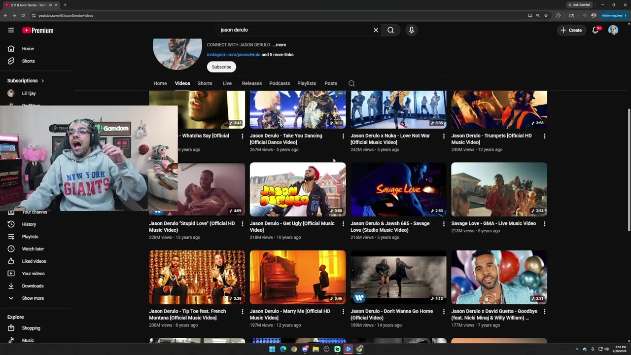The width and height of the screenshot is (631, 355).
Task: Open Goodbye feat. Nicki Minaj video title
Action: 494,315
